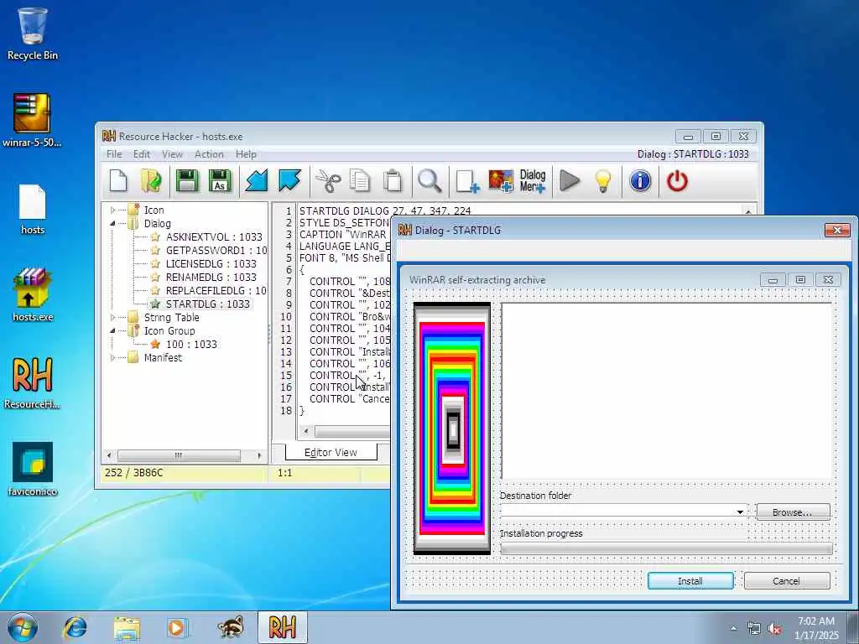Click the tree panel horizontal scrollbar
The height and width of the screenshot is (644, 859).
(179, 455)
